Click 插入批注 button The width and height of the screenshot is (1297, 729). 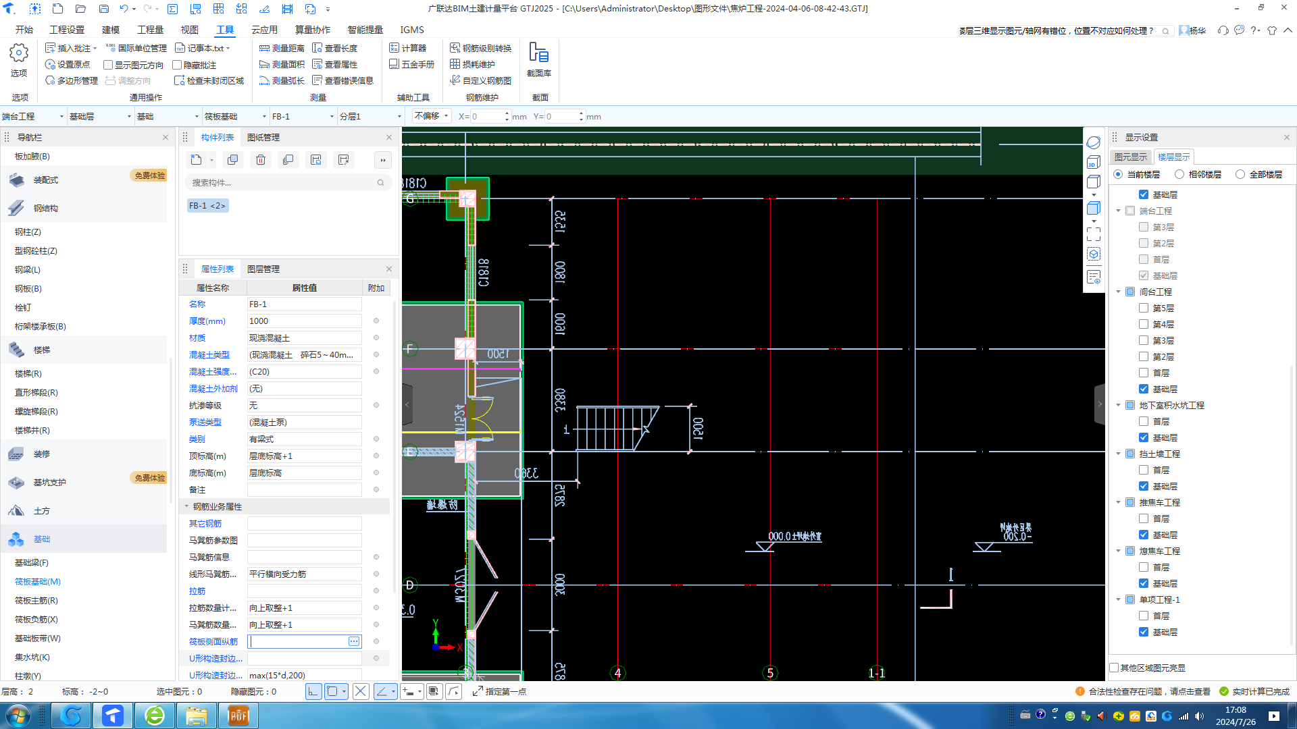pyautogui.click(x=72, y=48)
